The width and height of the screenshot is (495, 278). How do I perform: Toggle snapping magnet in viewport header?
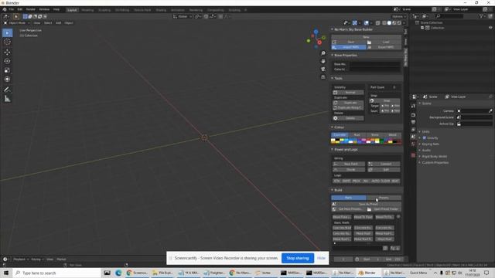(x=207, y=16)
